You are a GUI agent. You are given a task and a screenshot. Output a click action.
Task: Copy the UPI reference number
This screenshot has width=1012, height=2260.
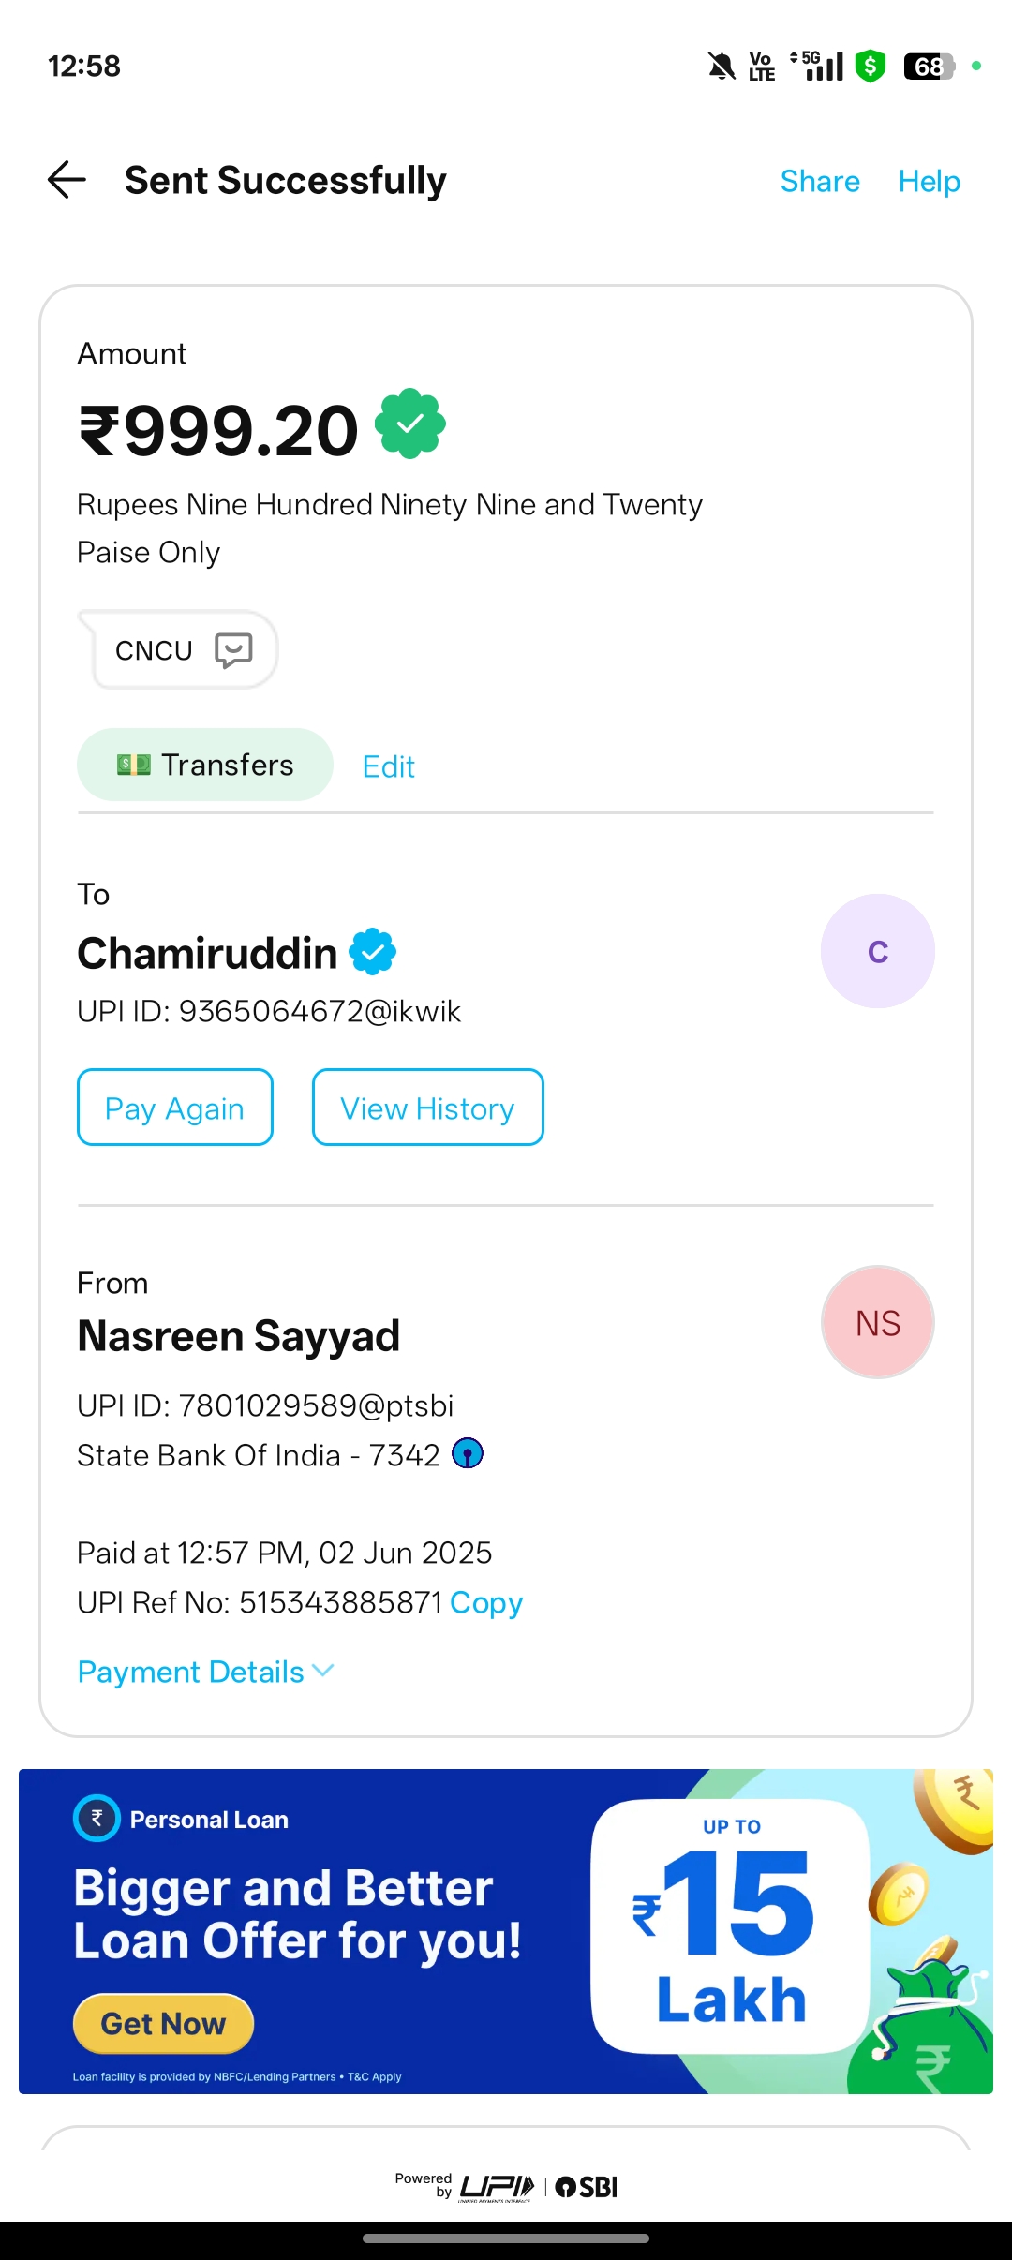485,1602
